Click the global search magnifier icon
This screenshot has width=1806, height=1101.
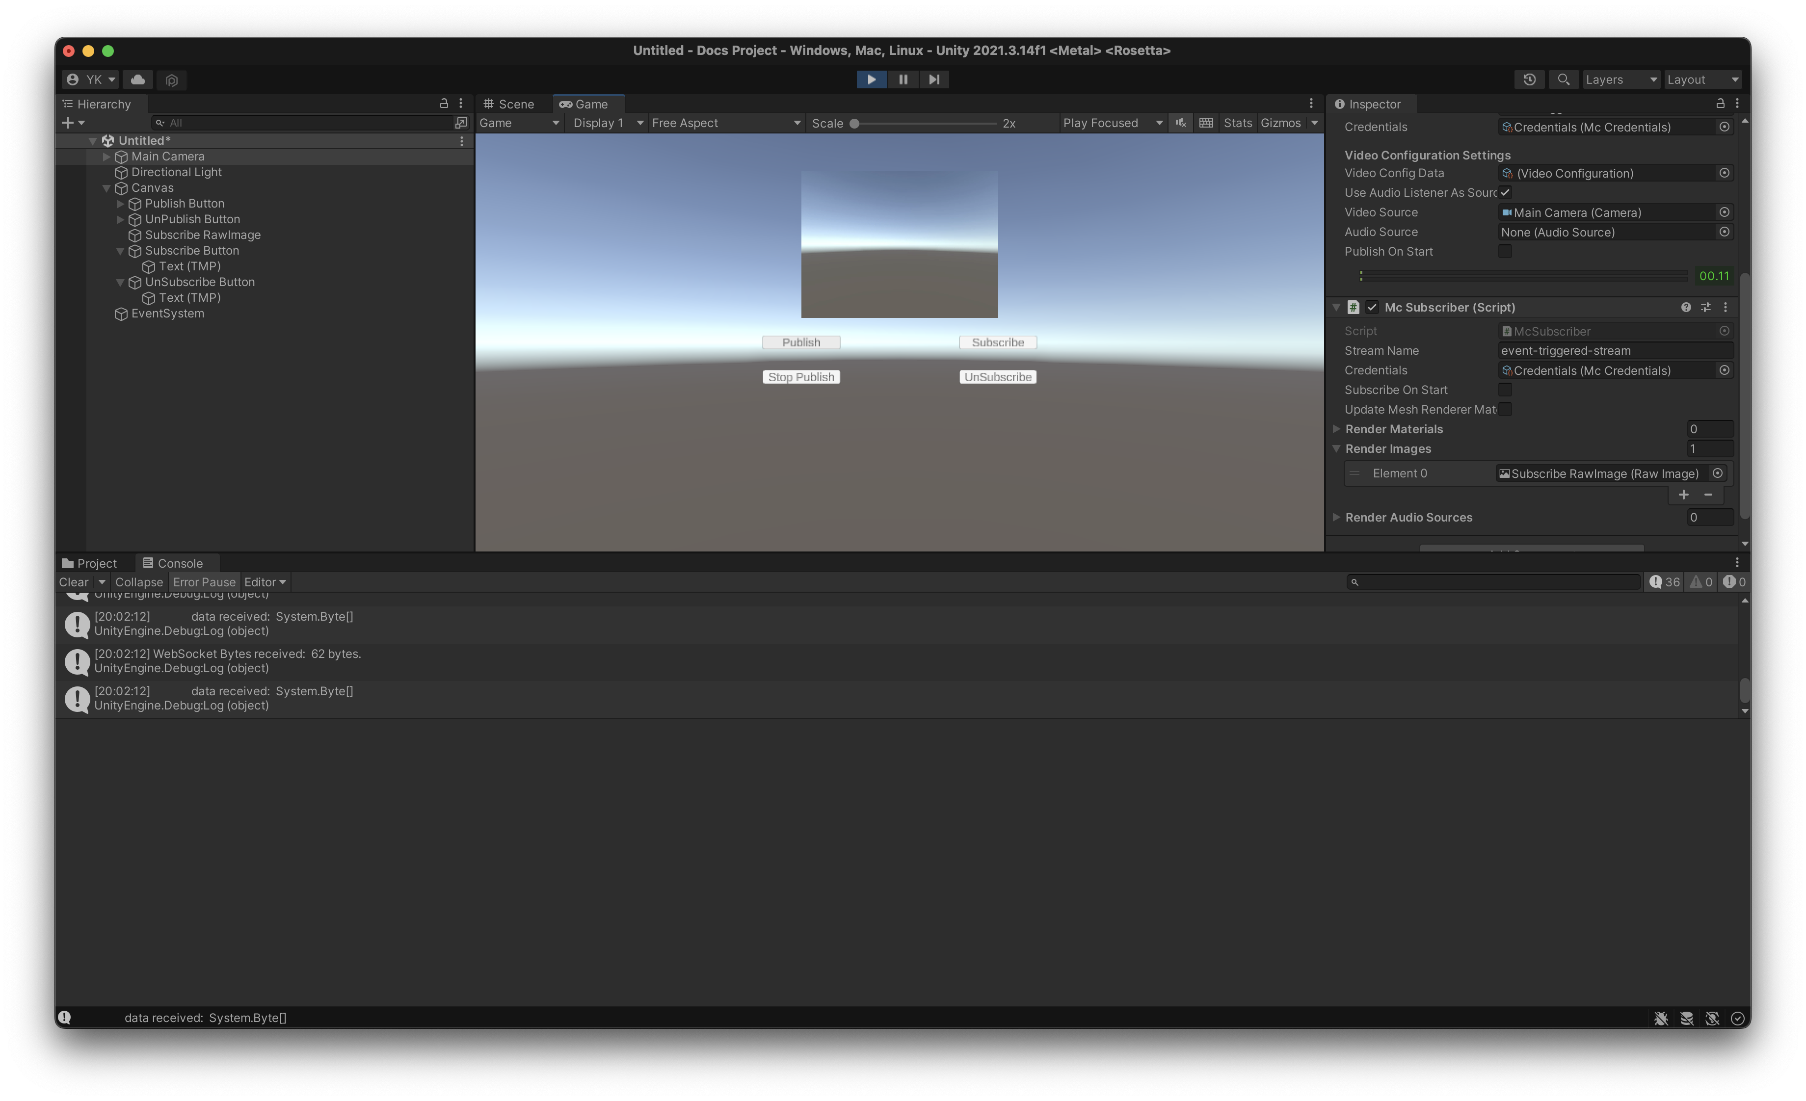pyautogui.click(x=1563, y=79)
